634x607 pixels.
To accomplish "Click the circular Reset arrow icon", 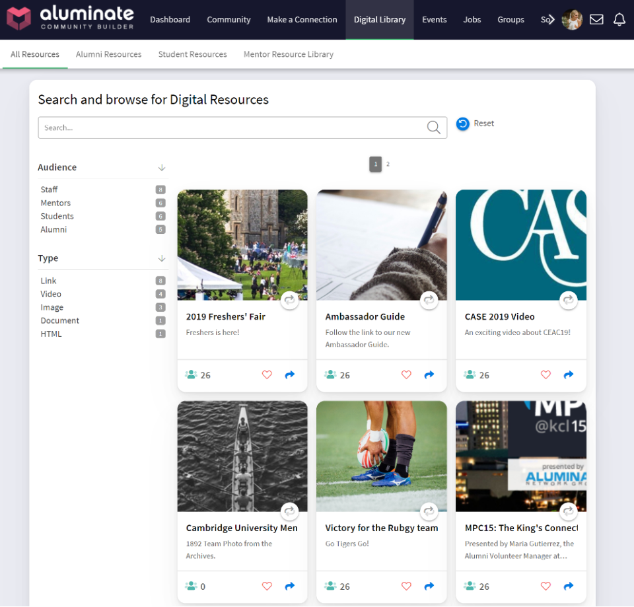I will click(462, 124).
